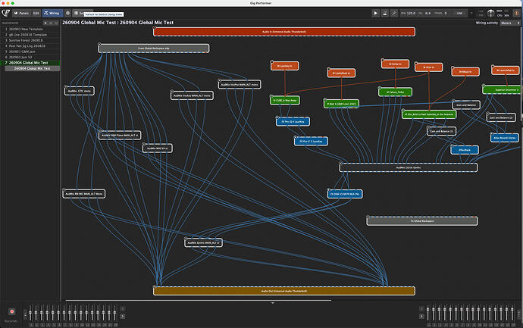Select the AudMix RM MIC MAIN_ALT mono block
The image size is (523, 328).
(83, 194)
